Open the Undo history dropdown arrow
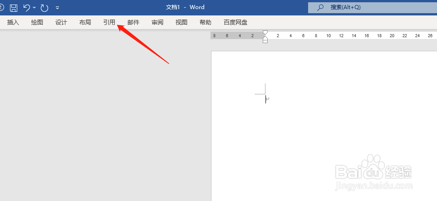 (x=34, y=8)
